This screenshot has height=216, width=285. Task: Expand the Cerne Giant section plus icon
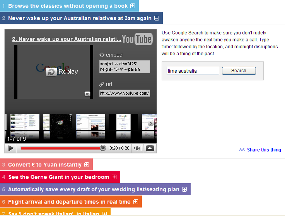(x=114, y=177)
